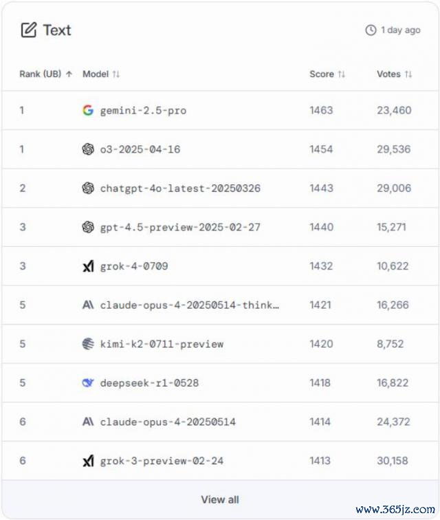Click the Google logo beside gemini-2.5-pro

click(x=88, y=110)
